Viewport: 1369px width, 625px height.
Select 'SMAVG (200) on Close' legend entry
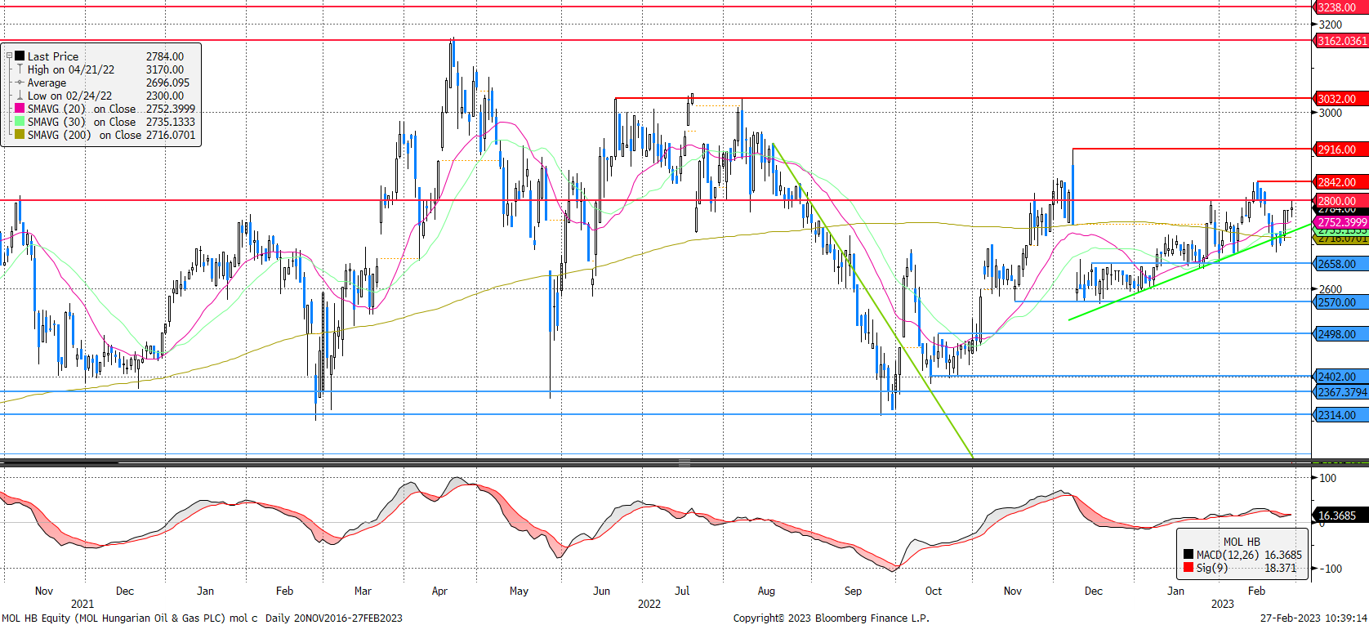click(84, 135)
